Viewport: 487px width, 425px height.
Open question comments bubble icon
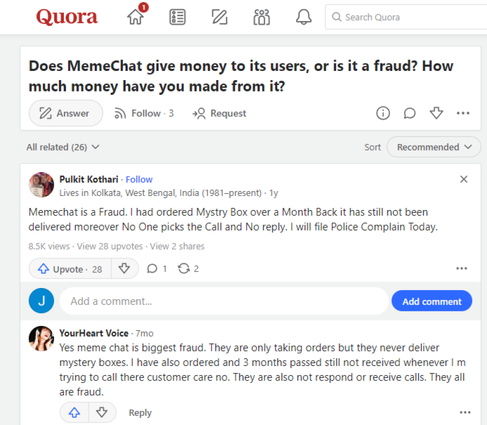click(x=410, y=113)
